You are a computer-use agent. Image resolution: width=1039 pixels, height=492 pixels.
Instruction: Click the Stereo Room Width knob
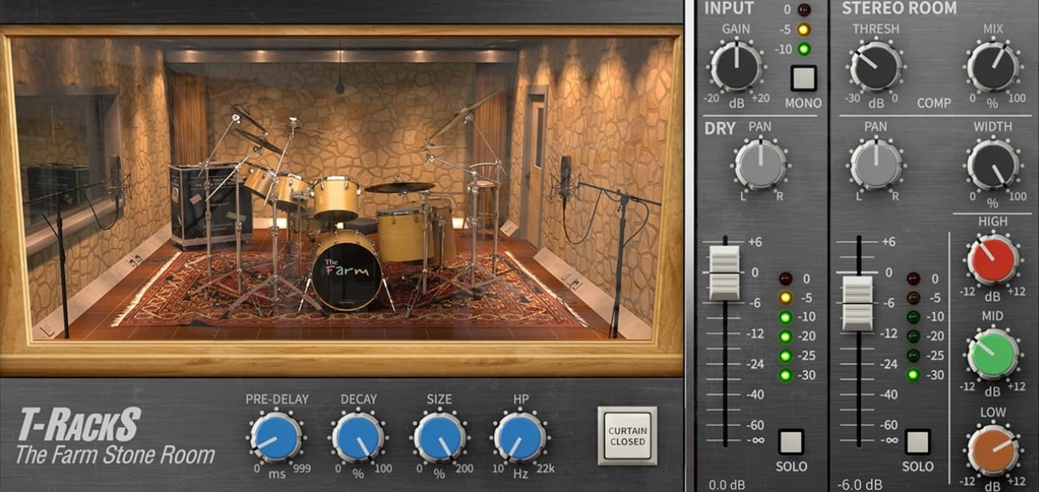992,165
